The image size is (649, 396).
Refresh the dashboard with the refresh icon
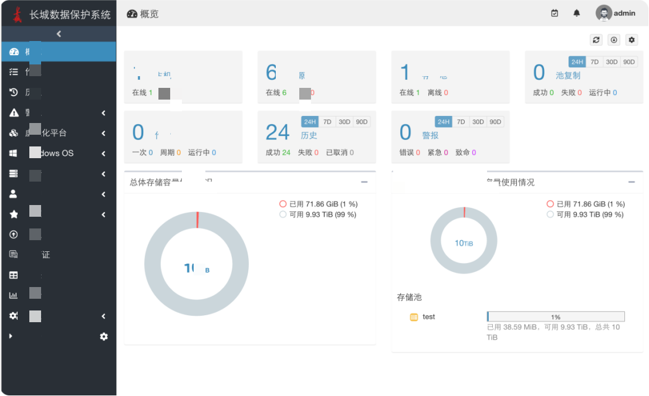coord(596,40)
